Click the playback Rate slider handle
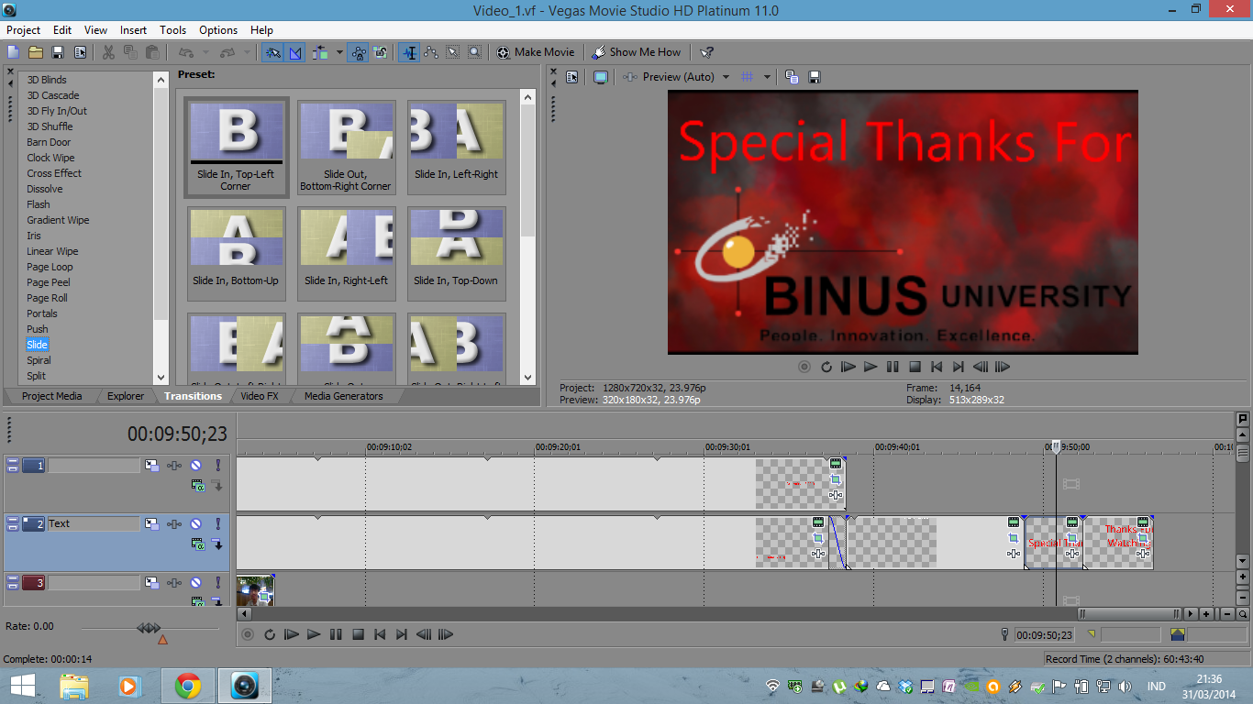Viewport: 1253px width, 704px height. point(149,628)
